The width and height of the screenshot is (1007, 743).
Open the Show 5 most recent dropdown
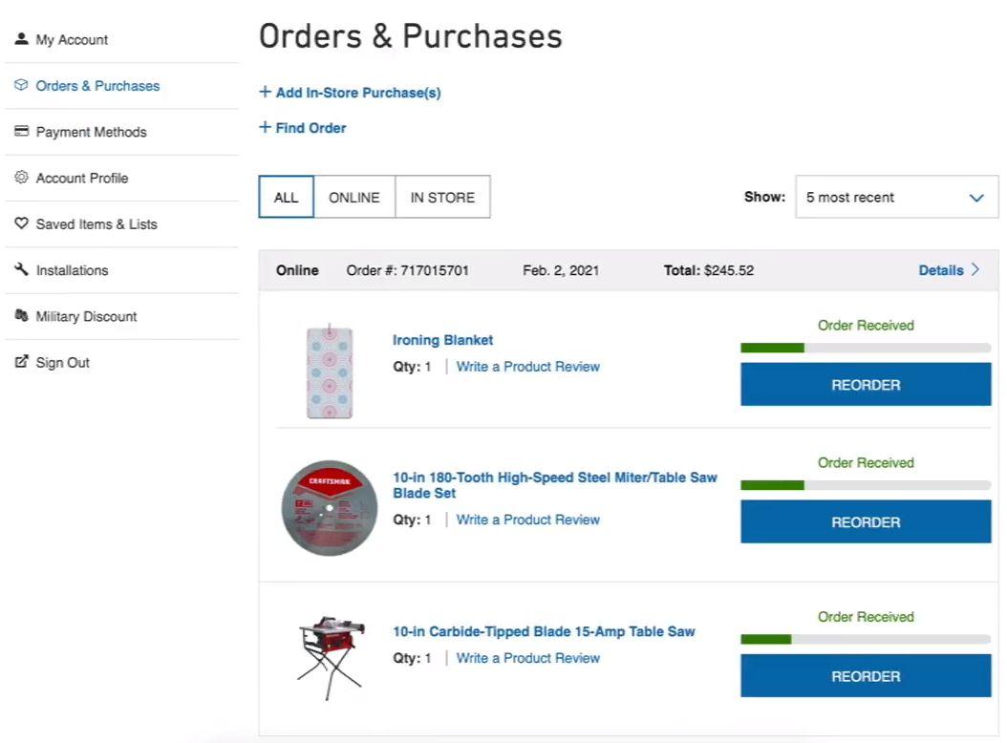point(896,197)
